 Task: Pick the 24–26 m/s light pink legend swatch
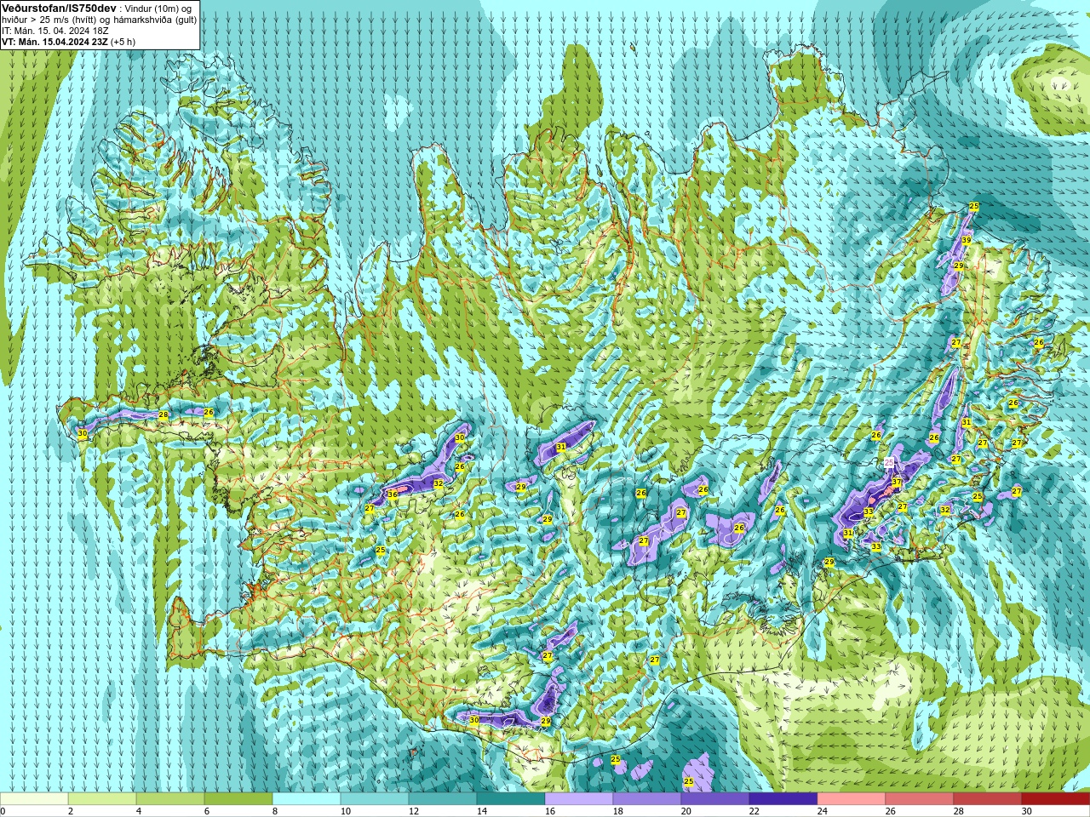[x=852, y=799]
